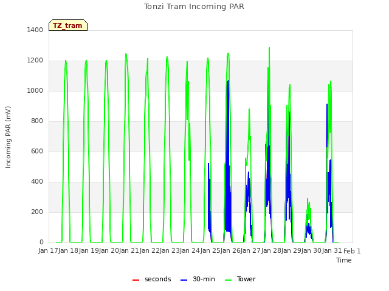
Task: Click the 'Feb 1' x-axis date label
Action: (x=352, y=251)
